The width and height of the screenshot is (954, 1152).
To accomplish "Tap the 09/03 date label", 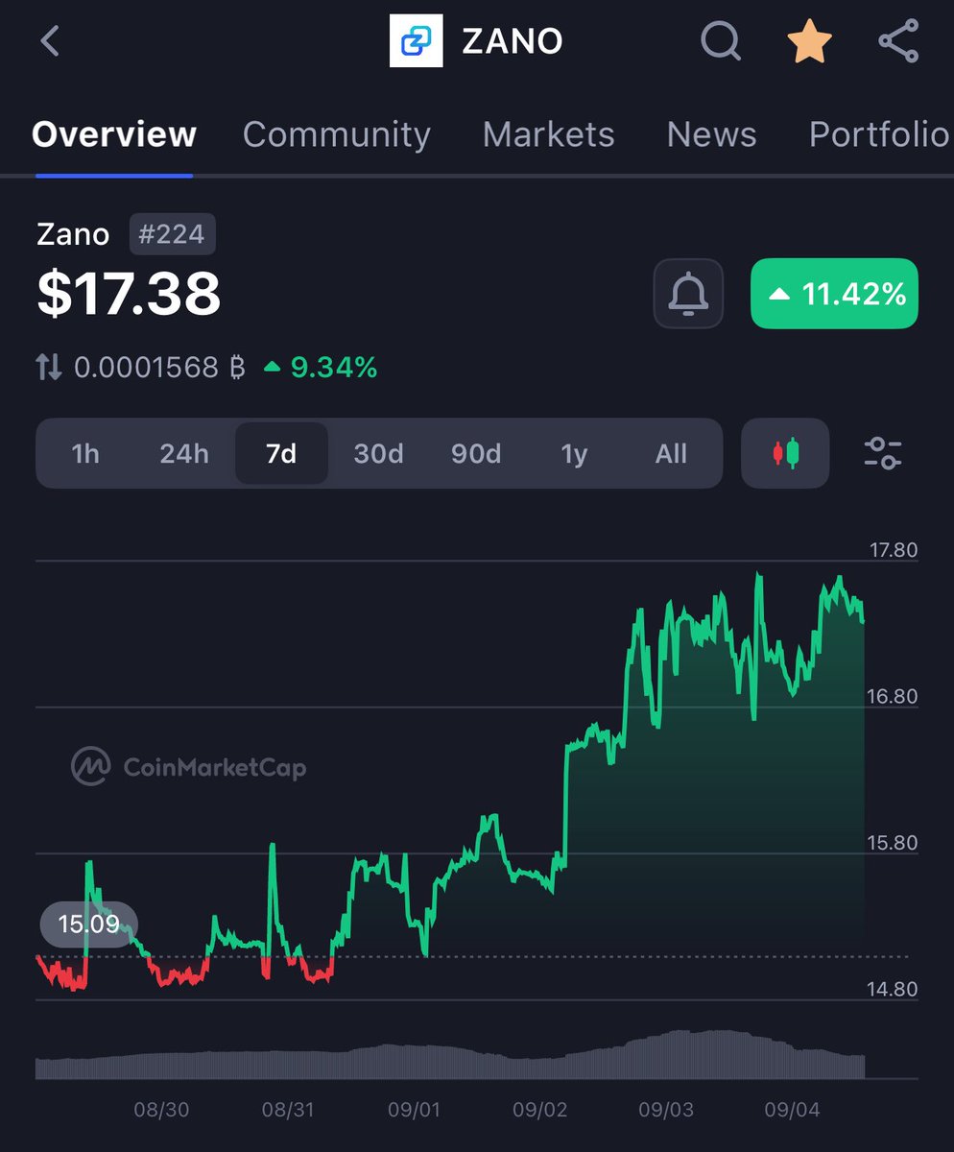I will pos(666,1110).
